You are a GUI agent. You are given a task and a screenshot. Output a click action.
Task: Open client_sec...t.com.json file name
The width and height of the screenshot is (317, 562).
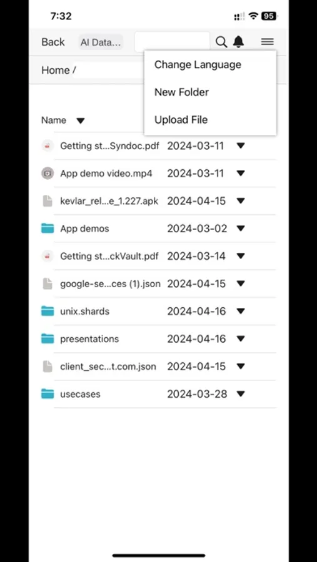point(108,367)
